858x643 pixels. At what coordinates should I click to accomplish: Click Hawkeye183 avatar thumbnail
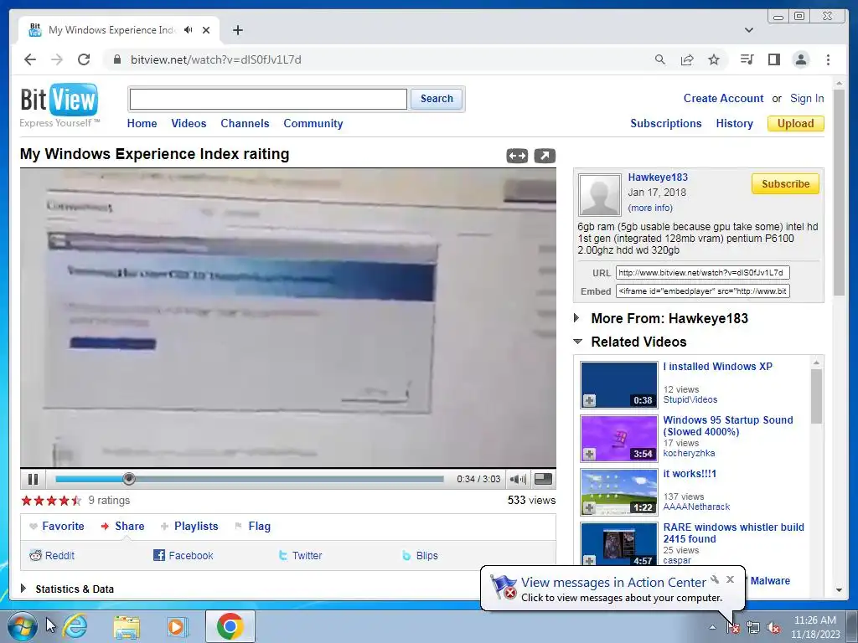pos(600,194)
